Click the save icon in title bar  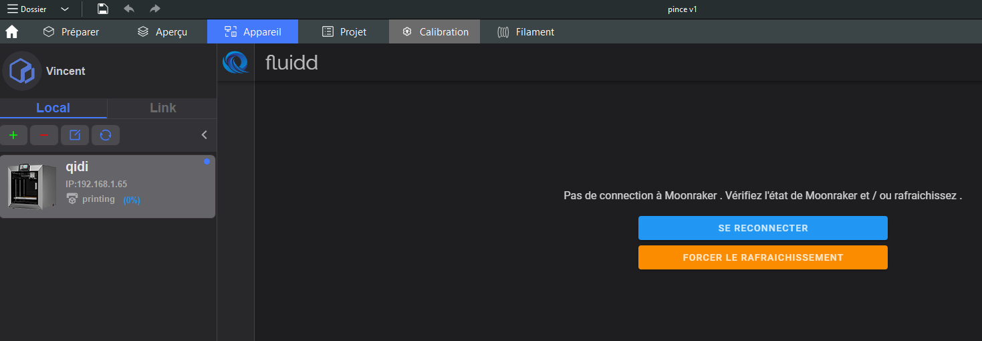[x=103, y=9]
